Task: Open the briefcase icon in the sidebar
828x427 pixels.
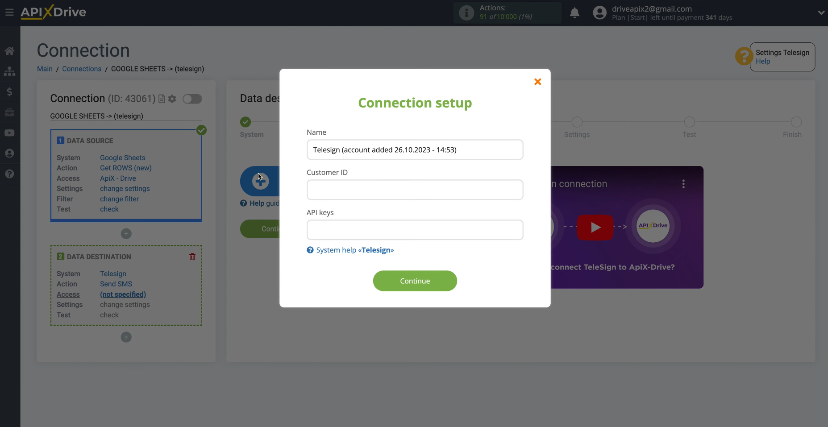Action: (9, 112)
